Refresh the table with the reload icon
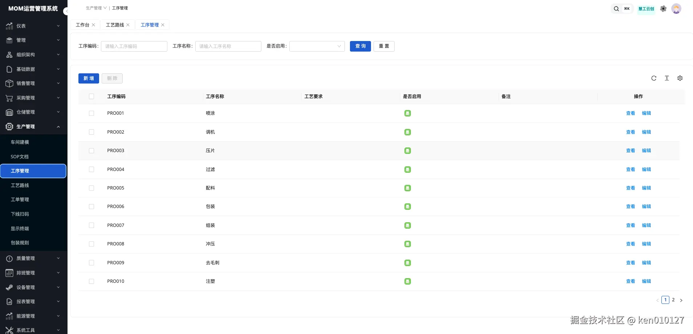693x334 pixels. (x=654, y=78)
